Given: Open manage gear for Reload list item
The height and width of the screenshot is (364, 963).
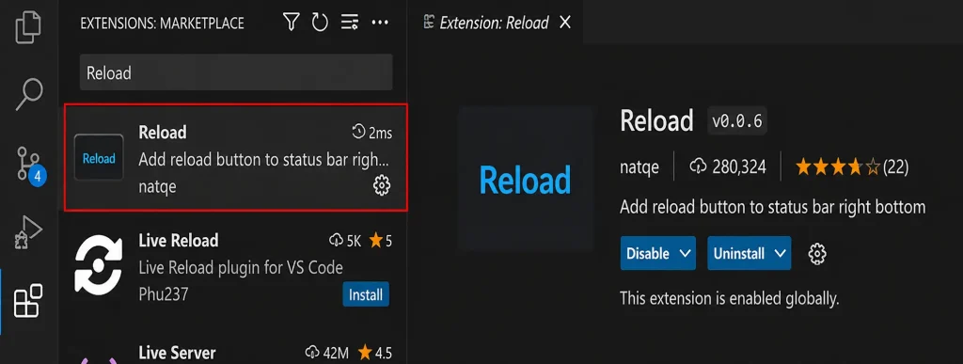Looking at the screenshot, I should [x=382, y=184].
